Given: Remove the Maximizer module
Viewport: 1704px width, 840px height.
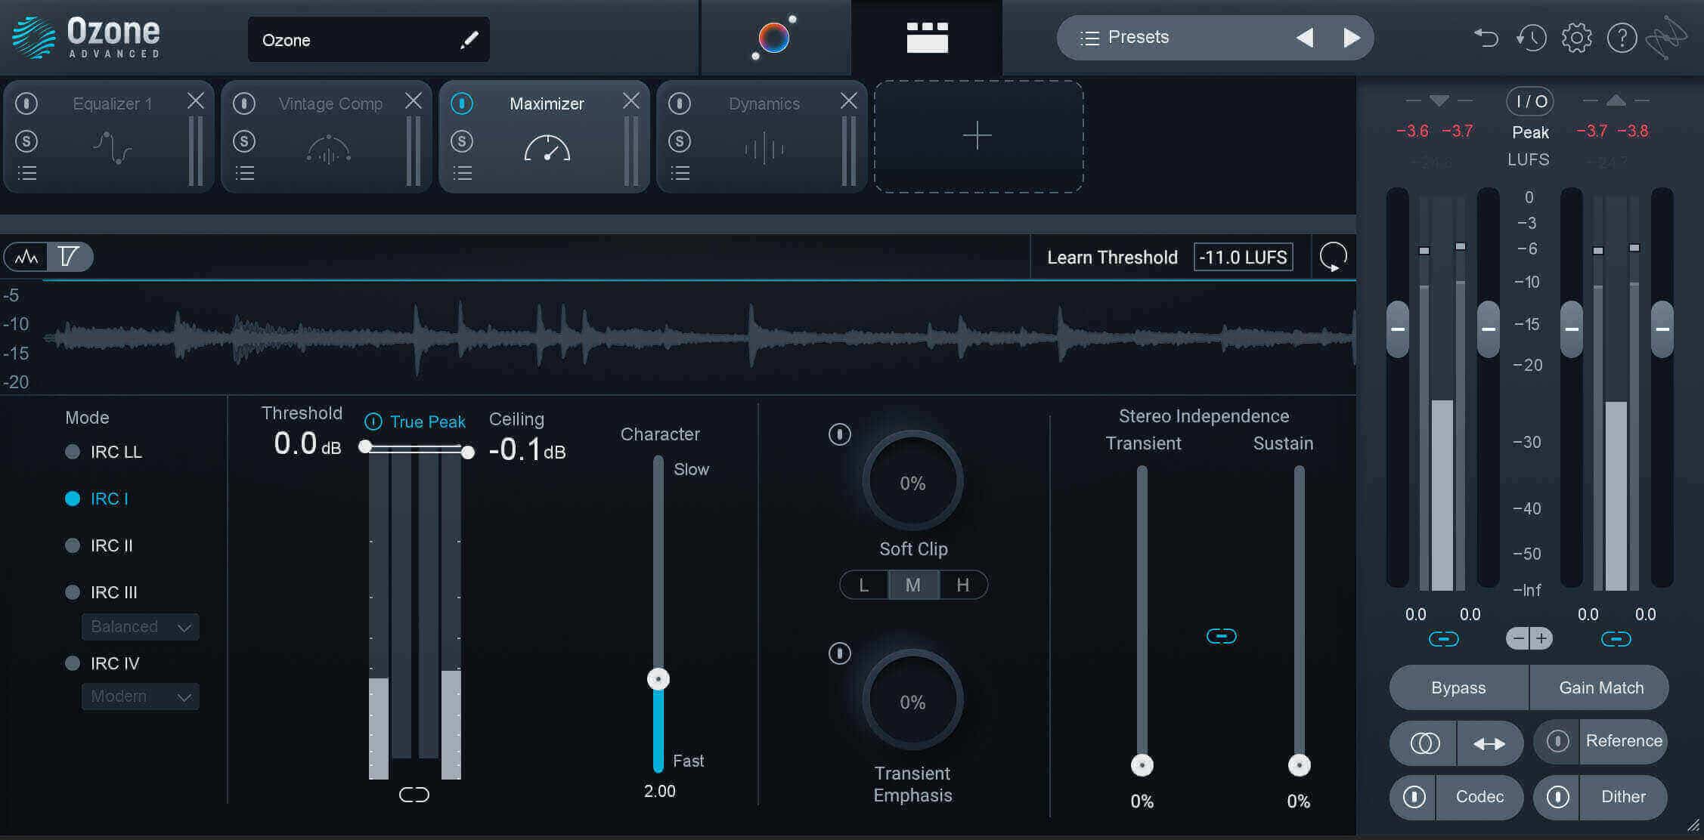Looking at the screenshot, I should [630, 100].
